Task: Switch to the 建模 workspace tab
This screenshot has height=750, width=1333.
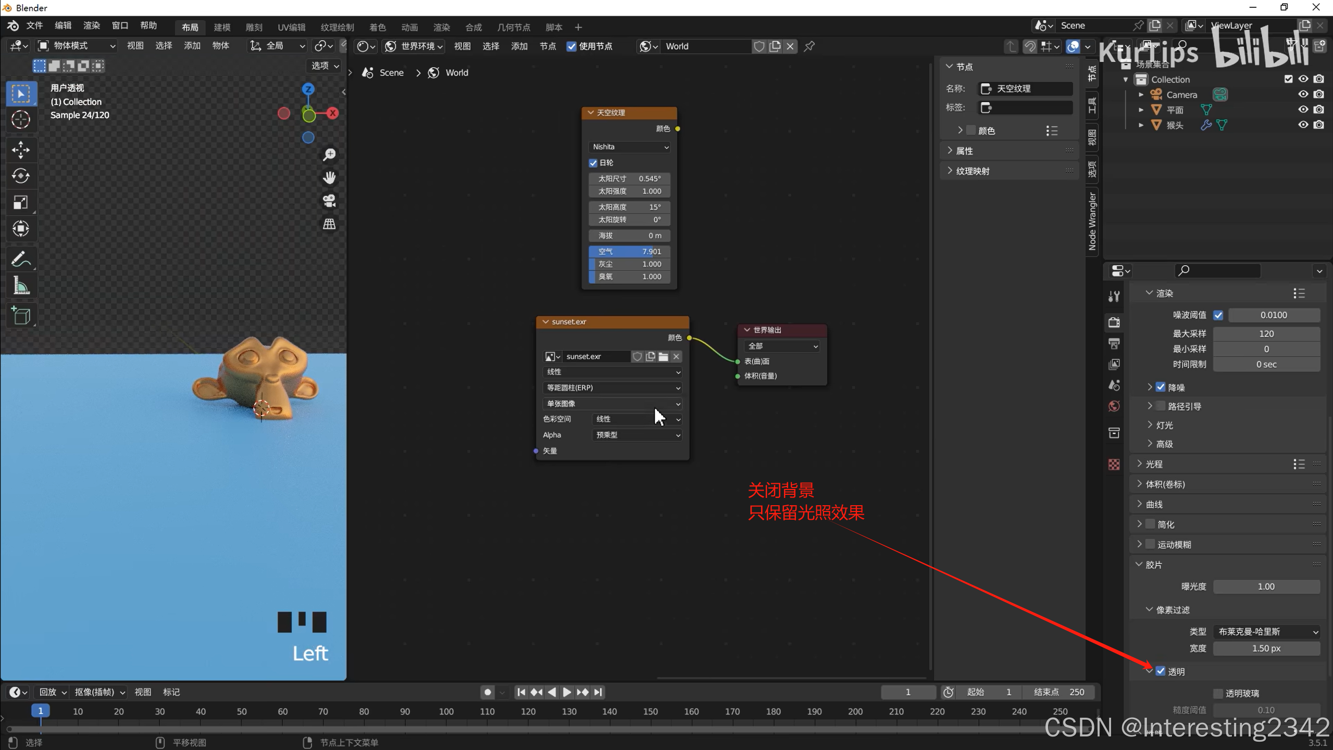Action: (x=222, y=27)
